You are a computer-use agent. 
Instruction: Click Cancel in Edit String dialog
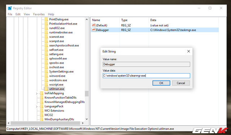(x=181, y=83)
